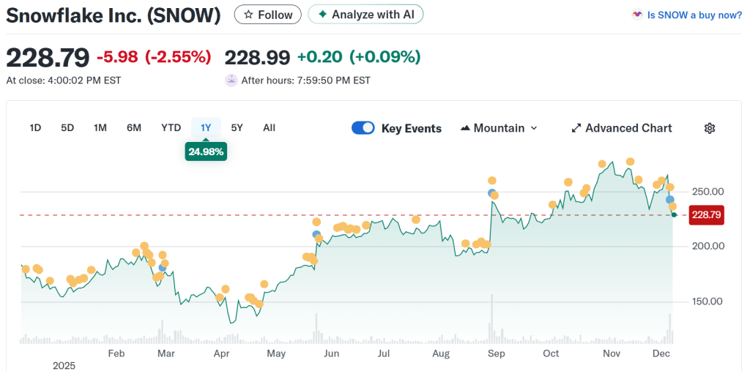Click the yellow key event marker in late July
This screenshot has height=371, width=750.
point(416,220)
